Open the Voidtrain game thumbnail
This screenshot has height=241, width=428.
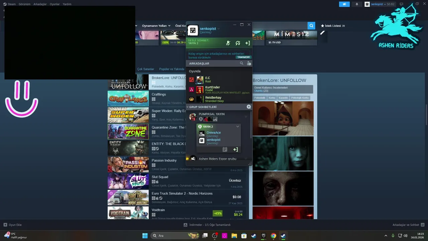pos(128,213)
